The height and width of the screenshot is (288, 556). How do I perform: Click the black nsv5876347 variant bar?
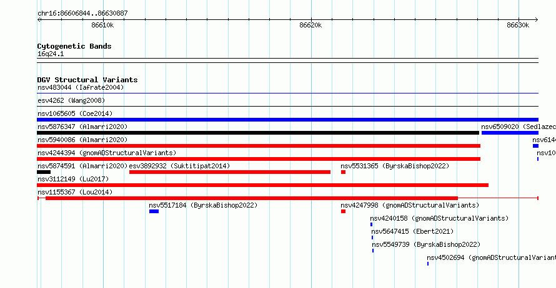click(x=258, y=133)
